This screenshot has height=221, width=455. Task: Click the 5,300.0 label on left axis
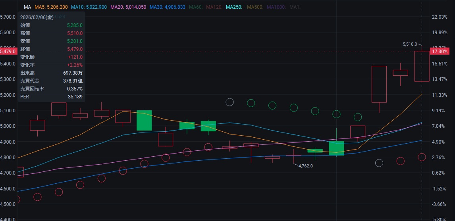pos(8,79)
